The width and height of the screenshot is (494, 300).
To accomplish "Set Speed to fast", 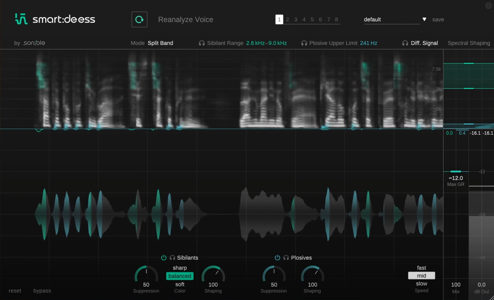I will (421, 268).
